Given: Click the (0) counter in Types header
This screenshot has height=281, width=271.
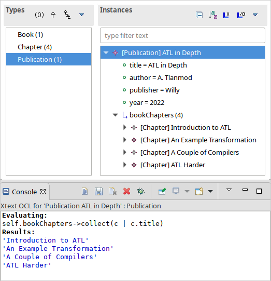Looking at the screenshot, I should [x=39, y=15].
